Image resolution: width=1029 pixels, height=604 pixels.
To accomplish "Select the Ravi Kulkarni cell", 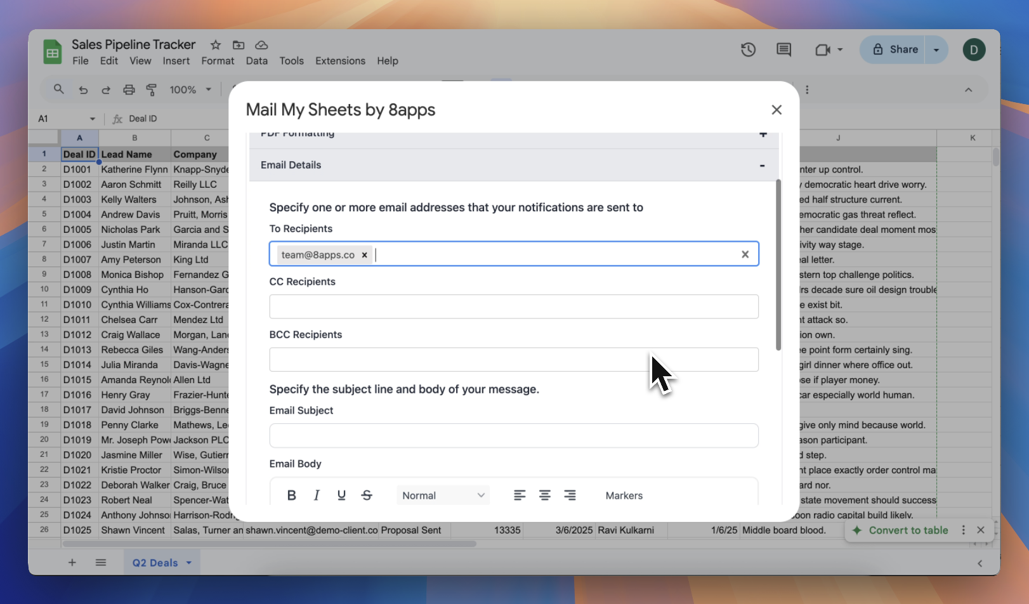I will (x=631, y=530).
